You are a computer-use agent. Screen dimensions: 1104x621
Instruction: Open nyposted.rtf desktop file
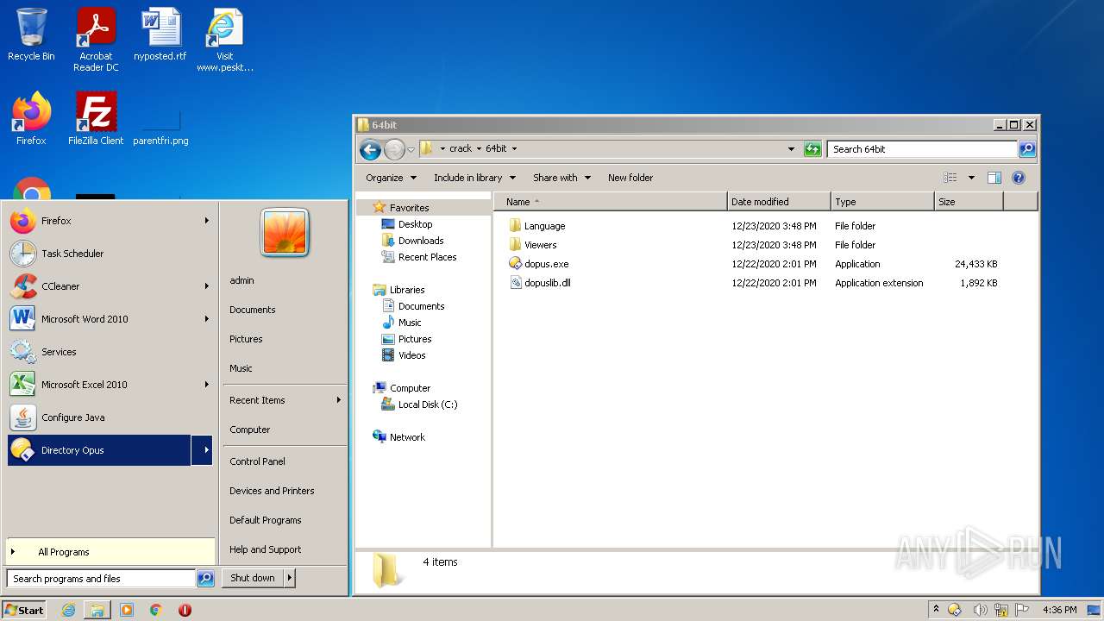(160, 34)
